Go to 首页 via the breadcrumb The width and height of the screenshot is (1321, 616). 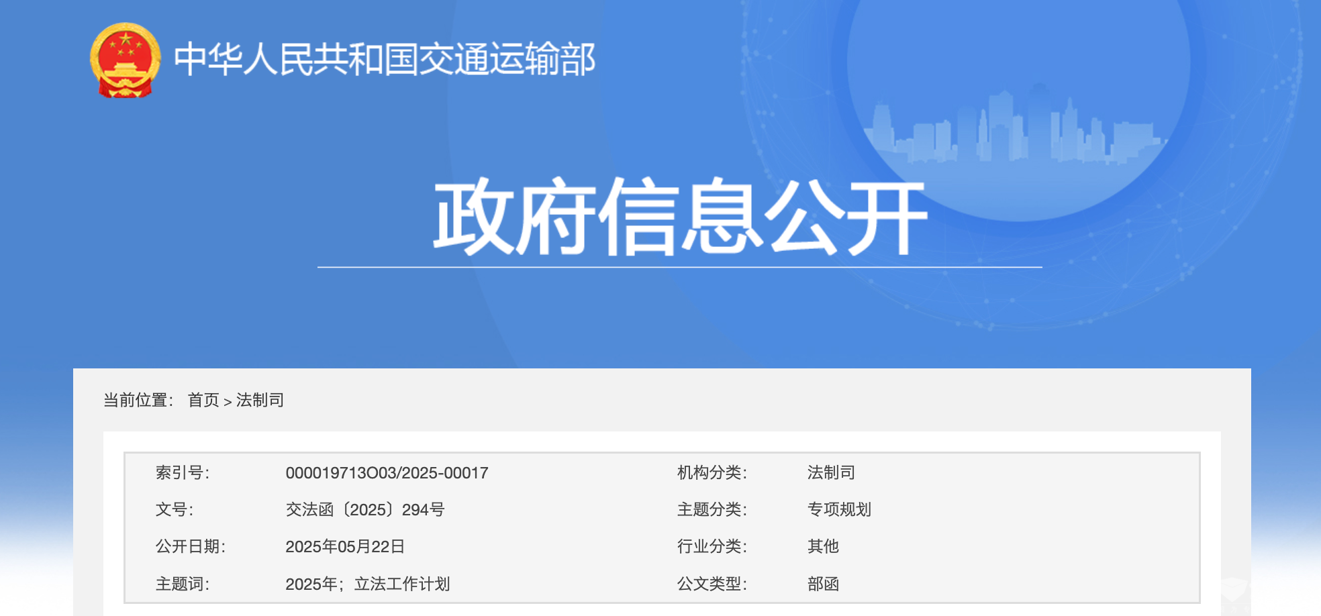[x=203, y=401]
